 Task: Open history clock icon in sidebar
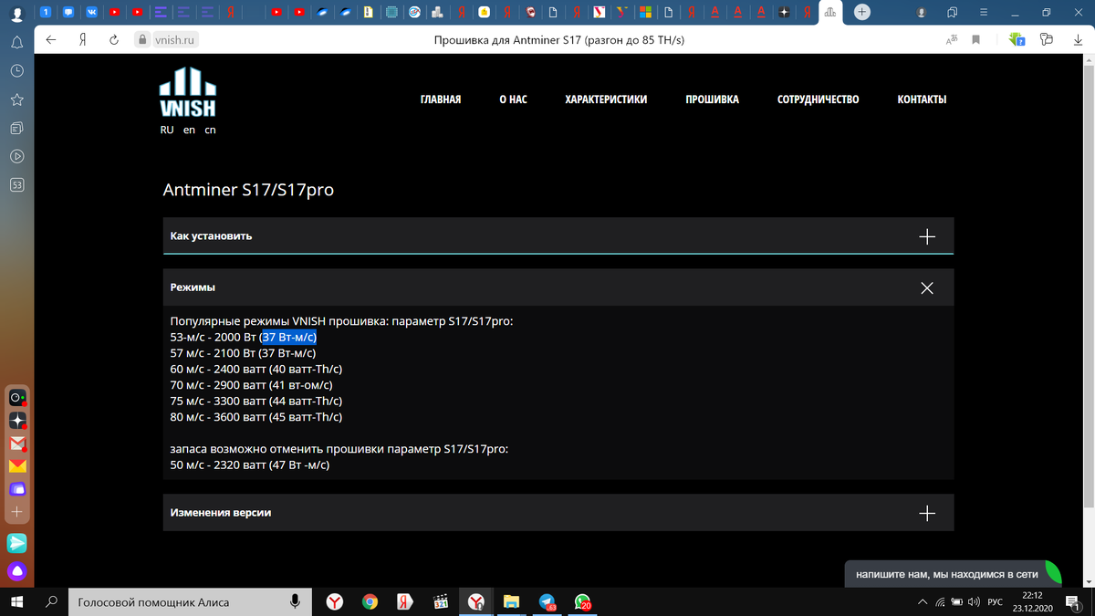pyautogui.click(x=16, y=70)
